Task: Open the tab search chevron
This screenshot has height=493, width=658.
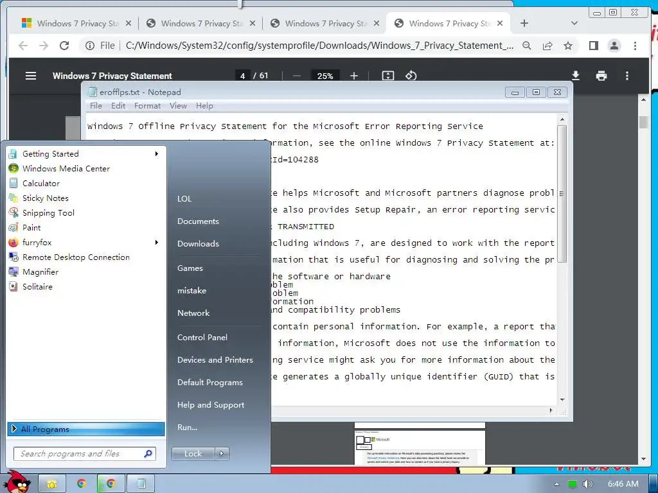Action: (574, 24)
